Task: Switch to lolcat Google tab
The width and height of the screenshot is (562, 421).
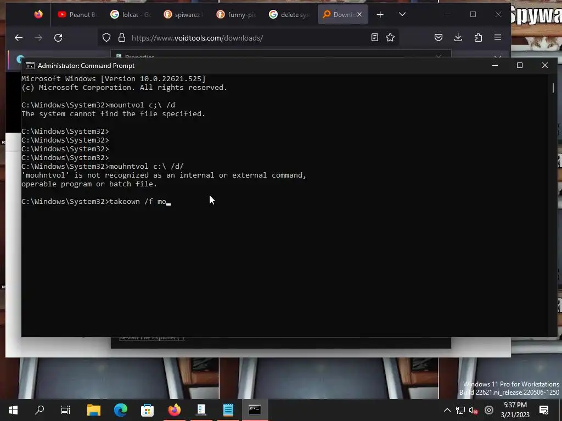Action: [x=131, y=15]
